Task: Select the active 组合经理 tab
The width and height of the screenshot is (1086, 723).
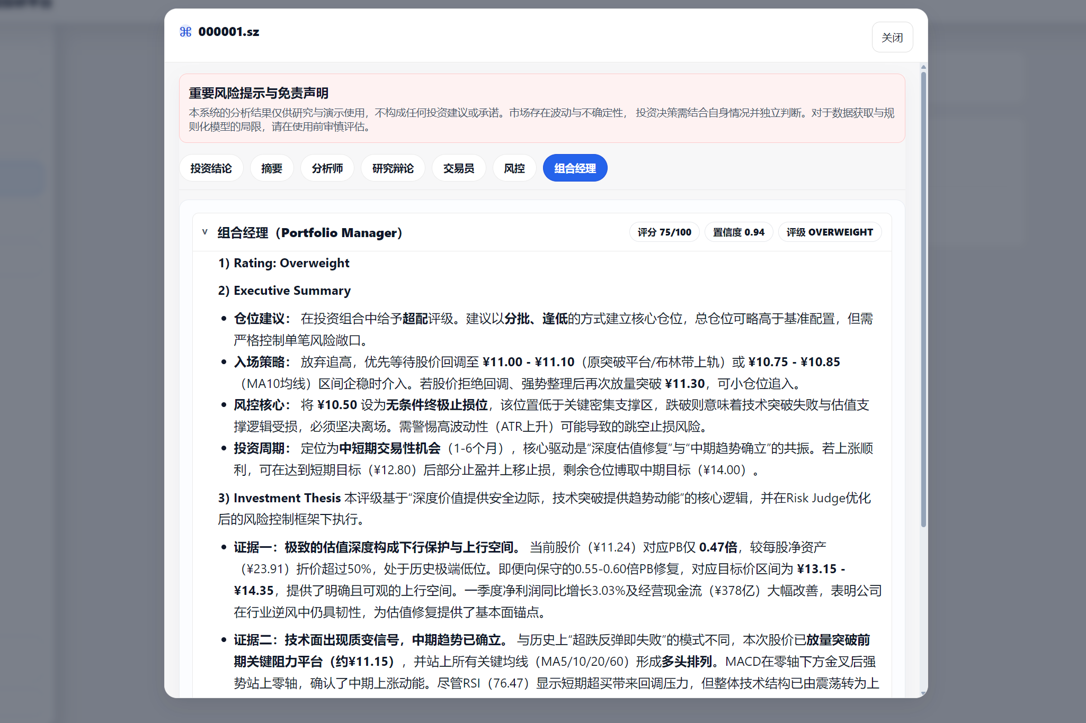Action: [x=575, y=168]
